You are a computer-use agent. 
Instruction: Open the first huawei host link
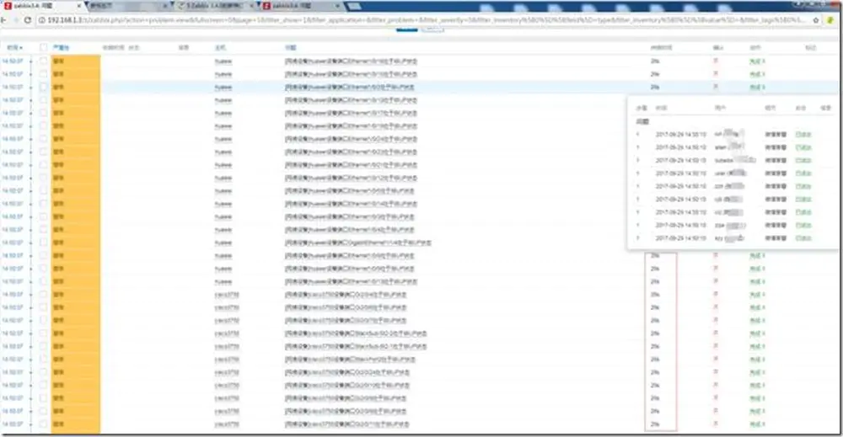(223, 61)
